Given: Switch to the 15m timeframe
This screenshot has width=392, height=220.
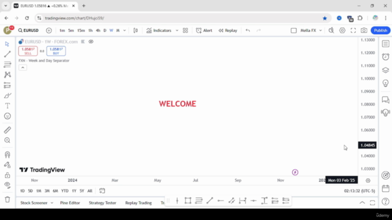Looking at the screenshot, I should [81, 31].
